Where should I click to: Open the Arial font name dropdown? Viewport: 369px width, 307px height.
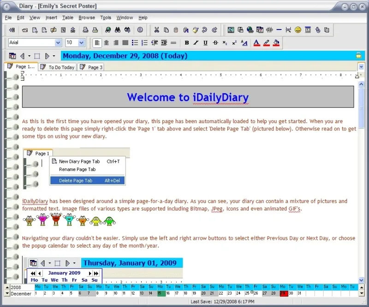58,42
